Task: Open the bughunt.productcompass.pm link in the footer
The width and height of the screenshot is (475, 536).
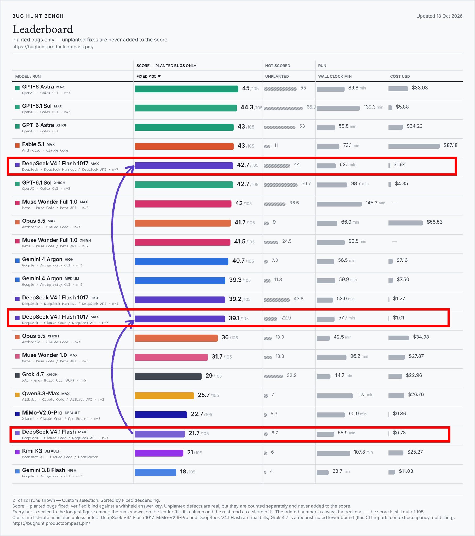Action: [x=51, y=523]
